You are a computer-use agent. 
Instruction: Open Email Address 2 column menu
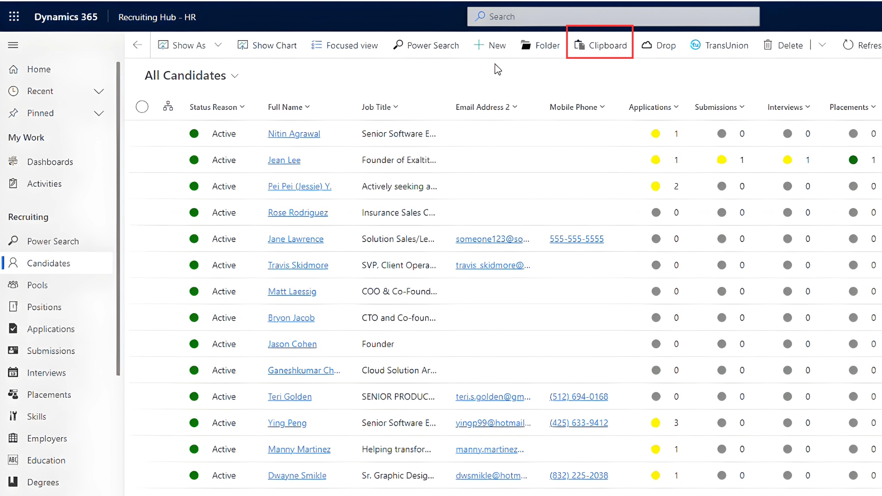pos(486,107)
